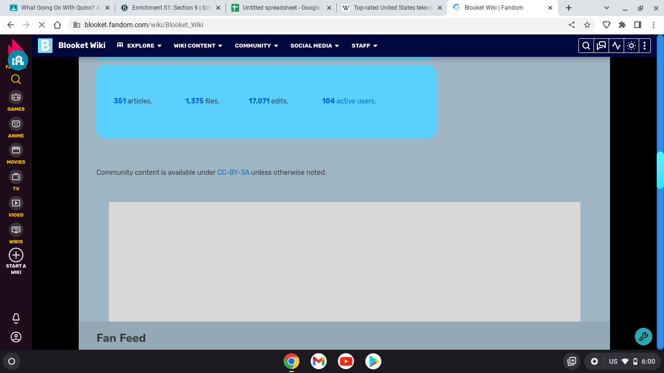Switch the wiki theme with the sun icon
The width and height of the screenshot is (664, 373).
pos(631,45)
